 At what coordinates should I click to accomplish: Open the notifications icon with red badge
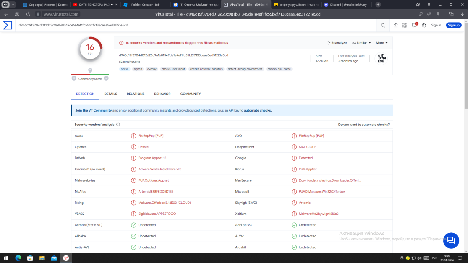click(x=414, y=25)
